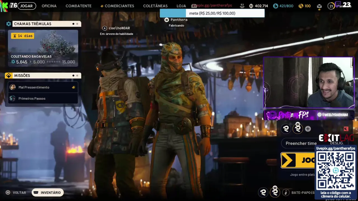The width and height of the screenshot is (358, 201).
Task: Toggle Preencher time squad fill switch
Action: click(315, 143)
